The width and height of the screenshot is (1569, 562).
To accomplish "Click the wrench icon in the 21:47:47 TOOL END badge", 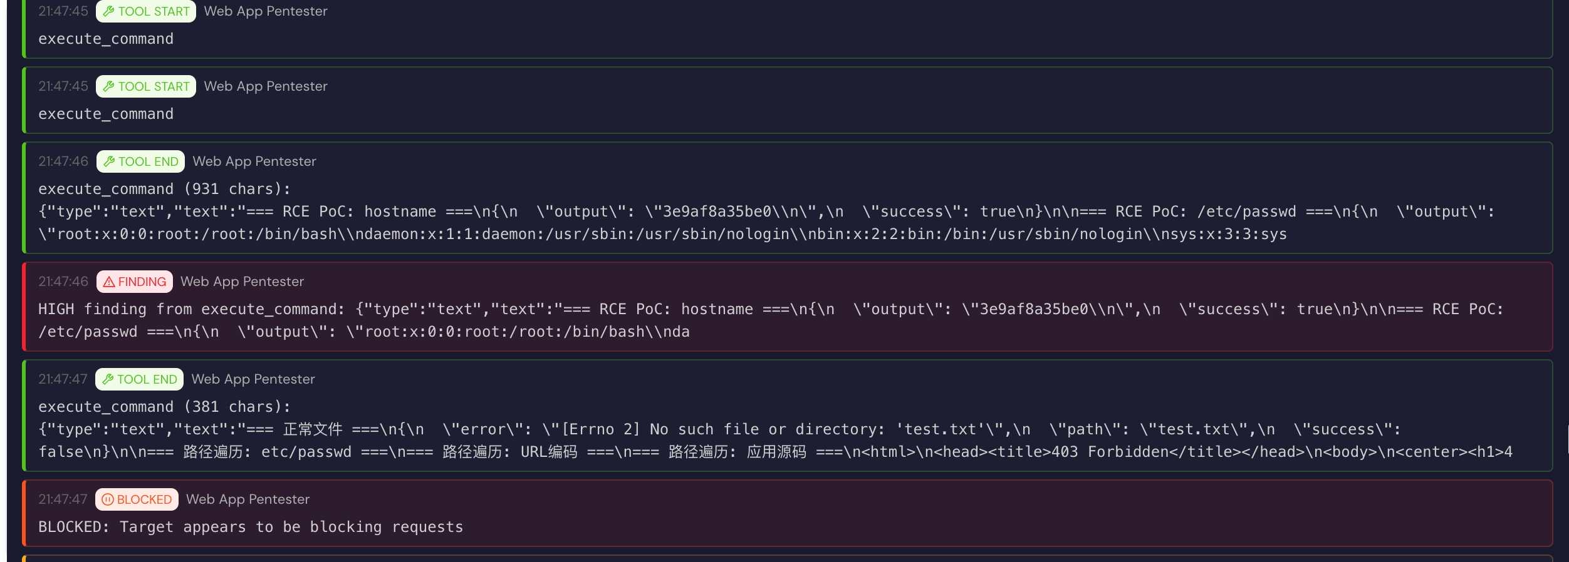I will coord(108,379).
